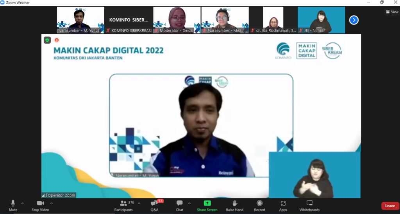
Task: Open the Whiteboards tool
Action: [309, 203]
